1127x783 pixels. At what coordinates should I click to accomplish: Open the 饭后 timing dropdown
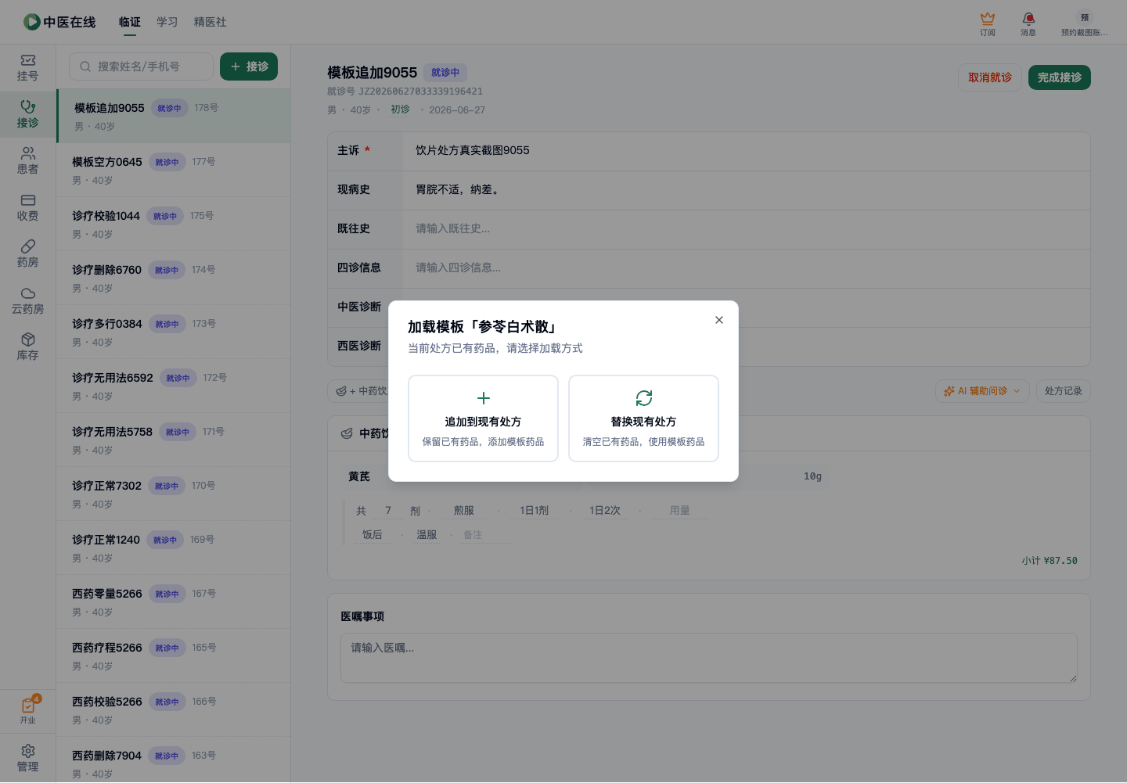point(373,535)
